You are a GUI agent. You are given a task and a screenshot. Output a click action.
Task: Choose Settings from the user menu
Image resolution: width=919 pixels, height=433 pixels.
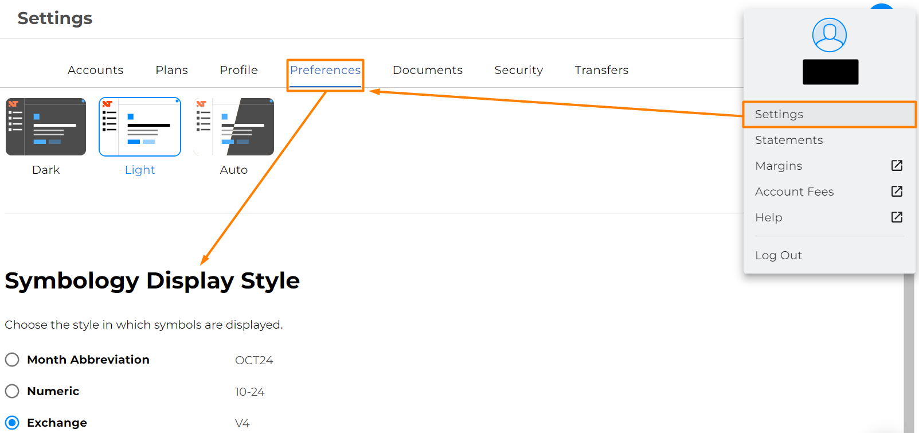coord(830,114)
